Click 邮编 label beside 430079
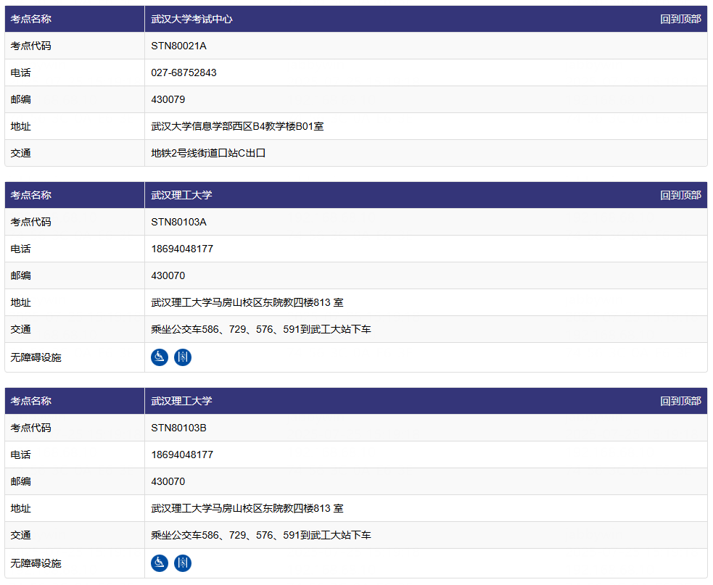 [21, 99]
